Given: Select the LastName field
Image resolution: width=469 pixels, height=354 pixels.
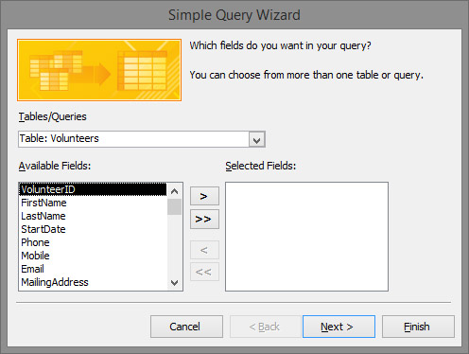Looking at the screenshot, I should point(94,216).
